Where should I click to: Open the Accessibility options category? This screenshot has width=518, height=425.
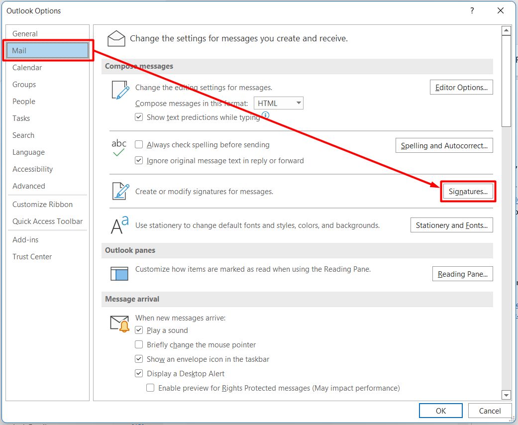[x=48, y=169]
